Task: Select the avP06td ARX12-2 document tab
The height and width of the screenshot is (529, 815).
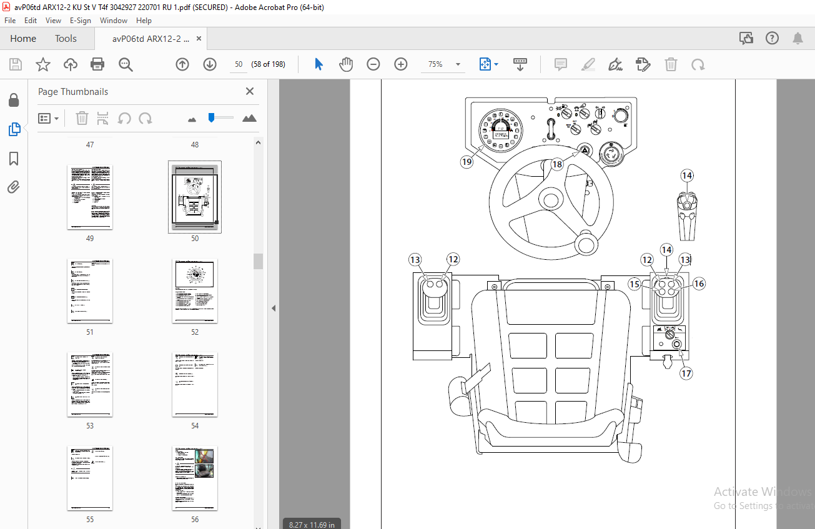Action: (x=151, y=39)
